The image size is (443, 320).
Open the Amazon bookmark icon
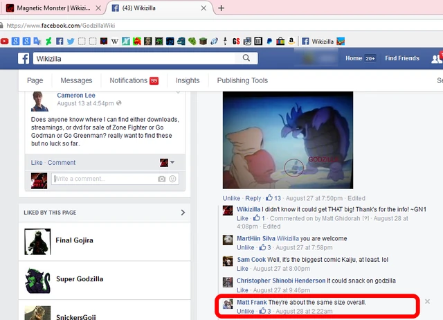(x=292, y=41)
